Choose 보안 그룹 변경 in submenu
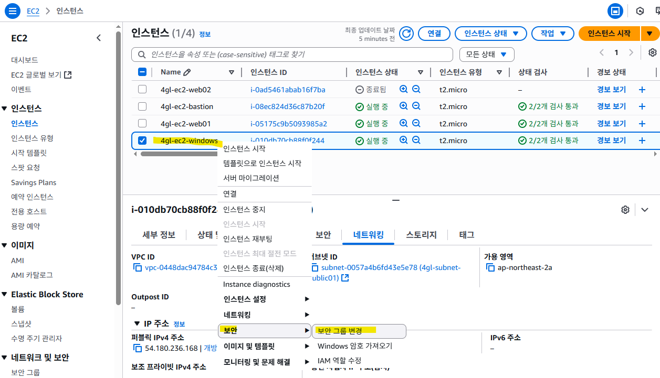This screenshot has width=660, height=378. [x=359, y=331]
